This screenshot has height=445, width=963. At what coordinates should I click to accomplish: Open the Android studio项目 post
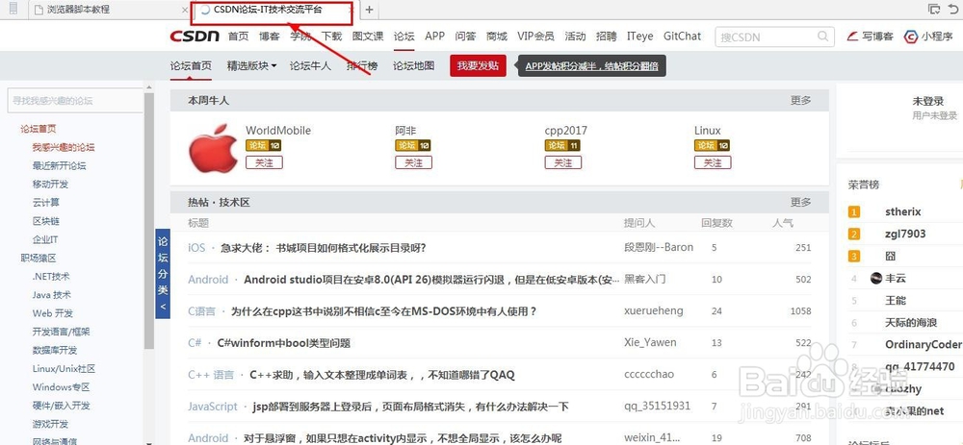click(431, 280)
